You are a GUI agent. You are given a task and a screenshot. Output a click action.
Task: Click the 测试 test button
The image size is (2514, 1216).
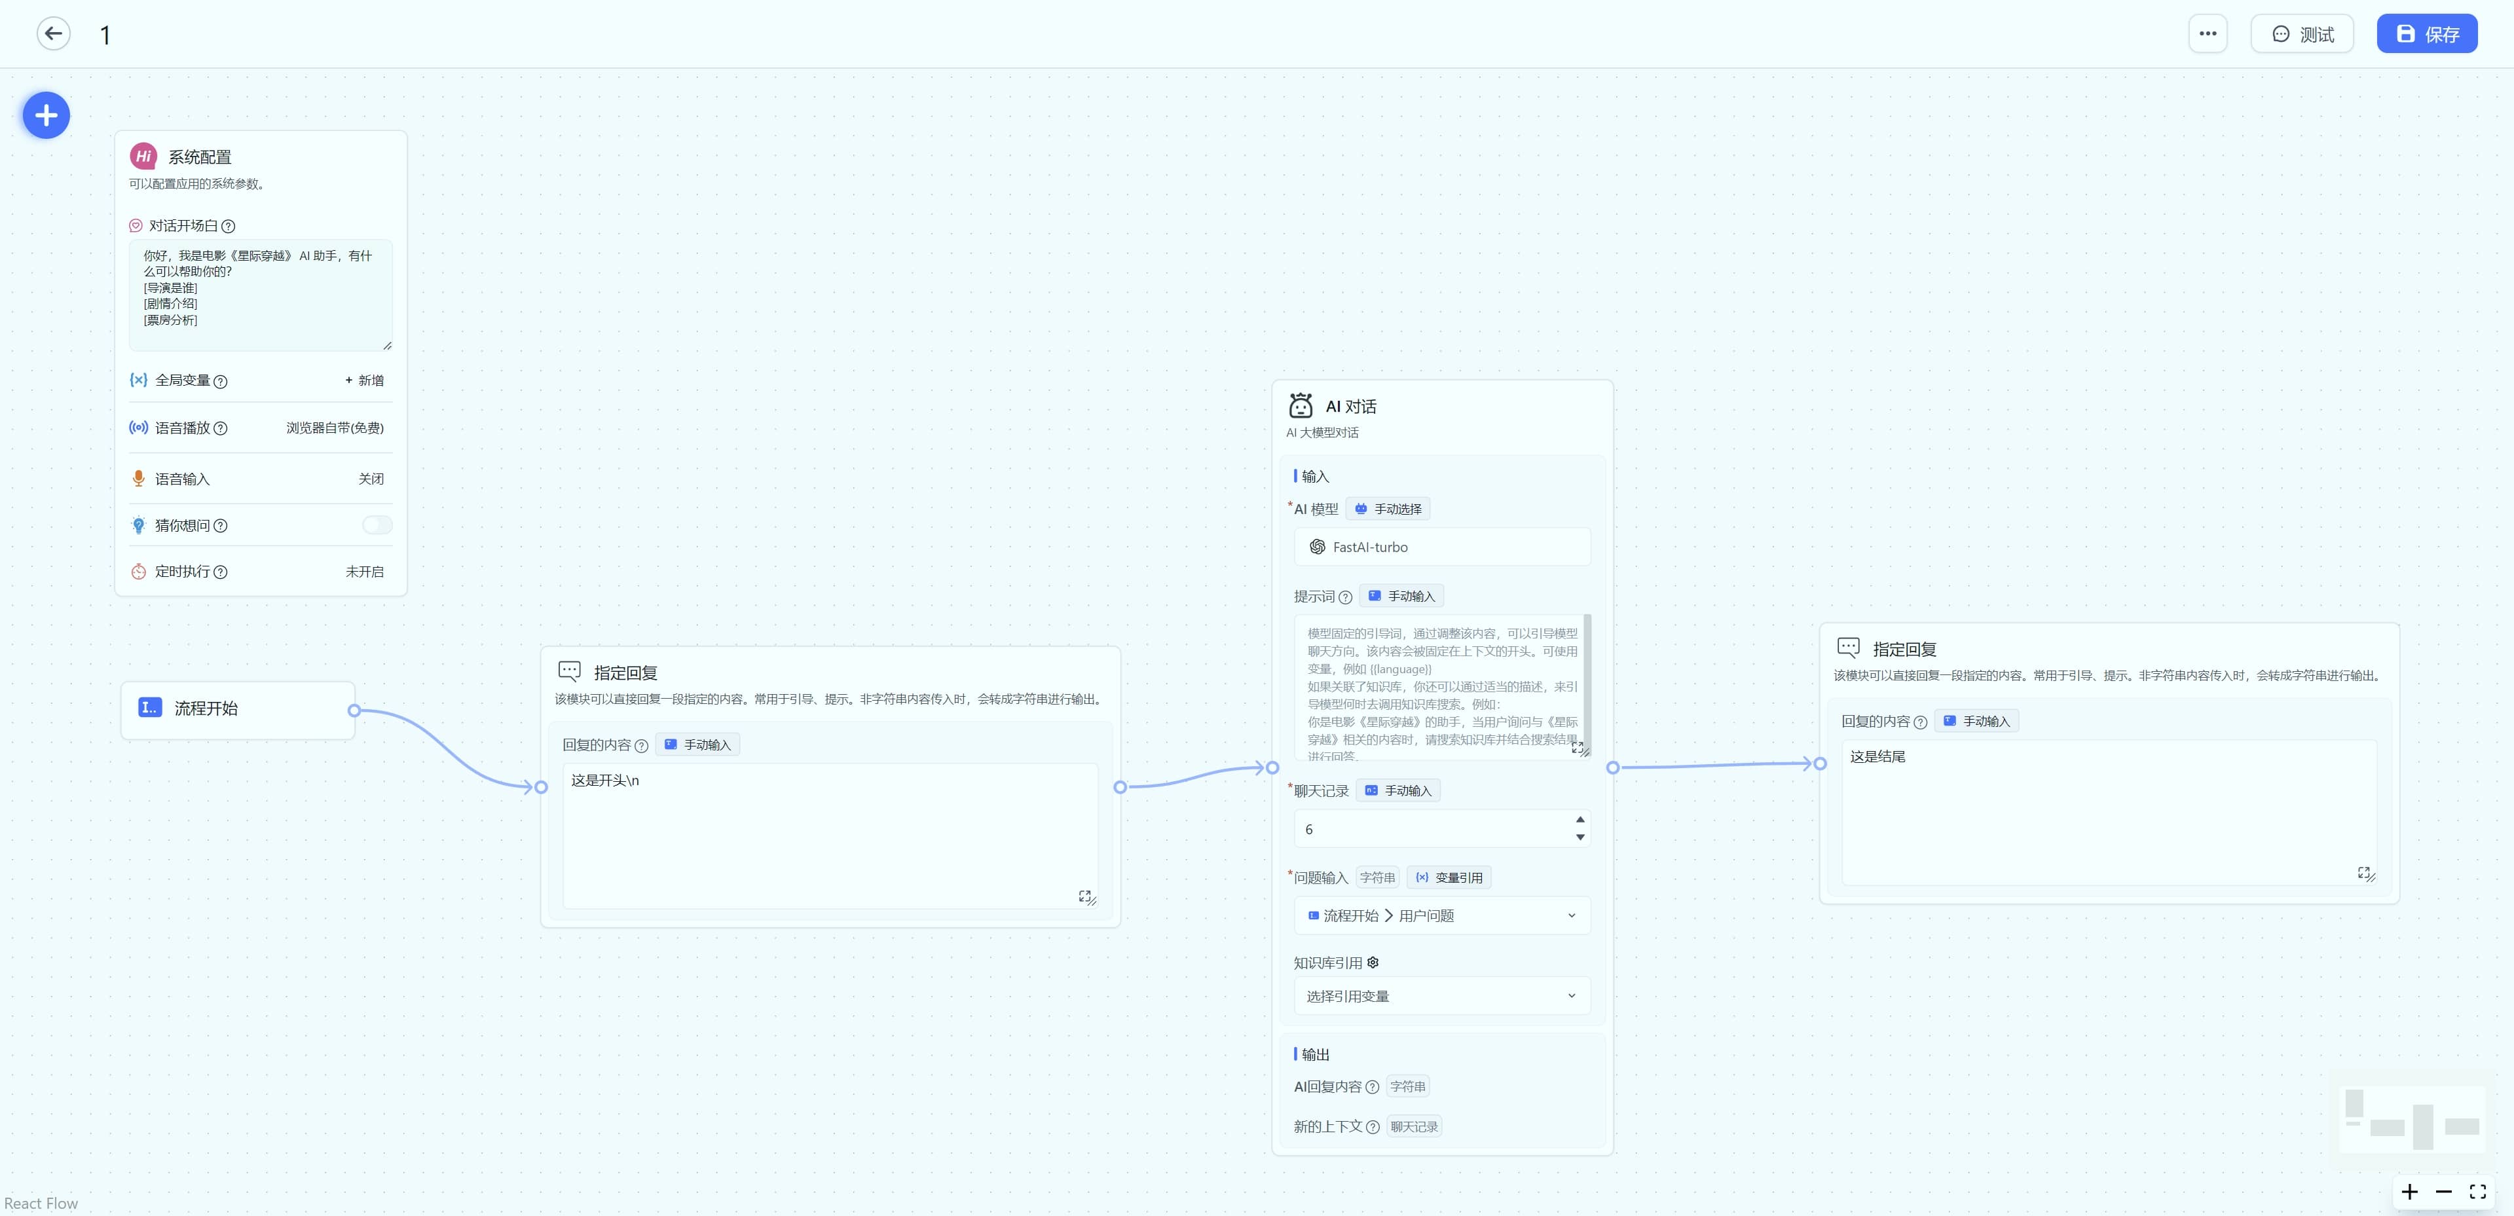2301,34
